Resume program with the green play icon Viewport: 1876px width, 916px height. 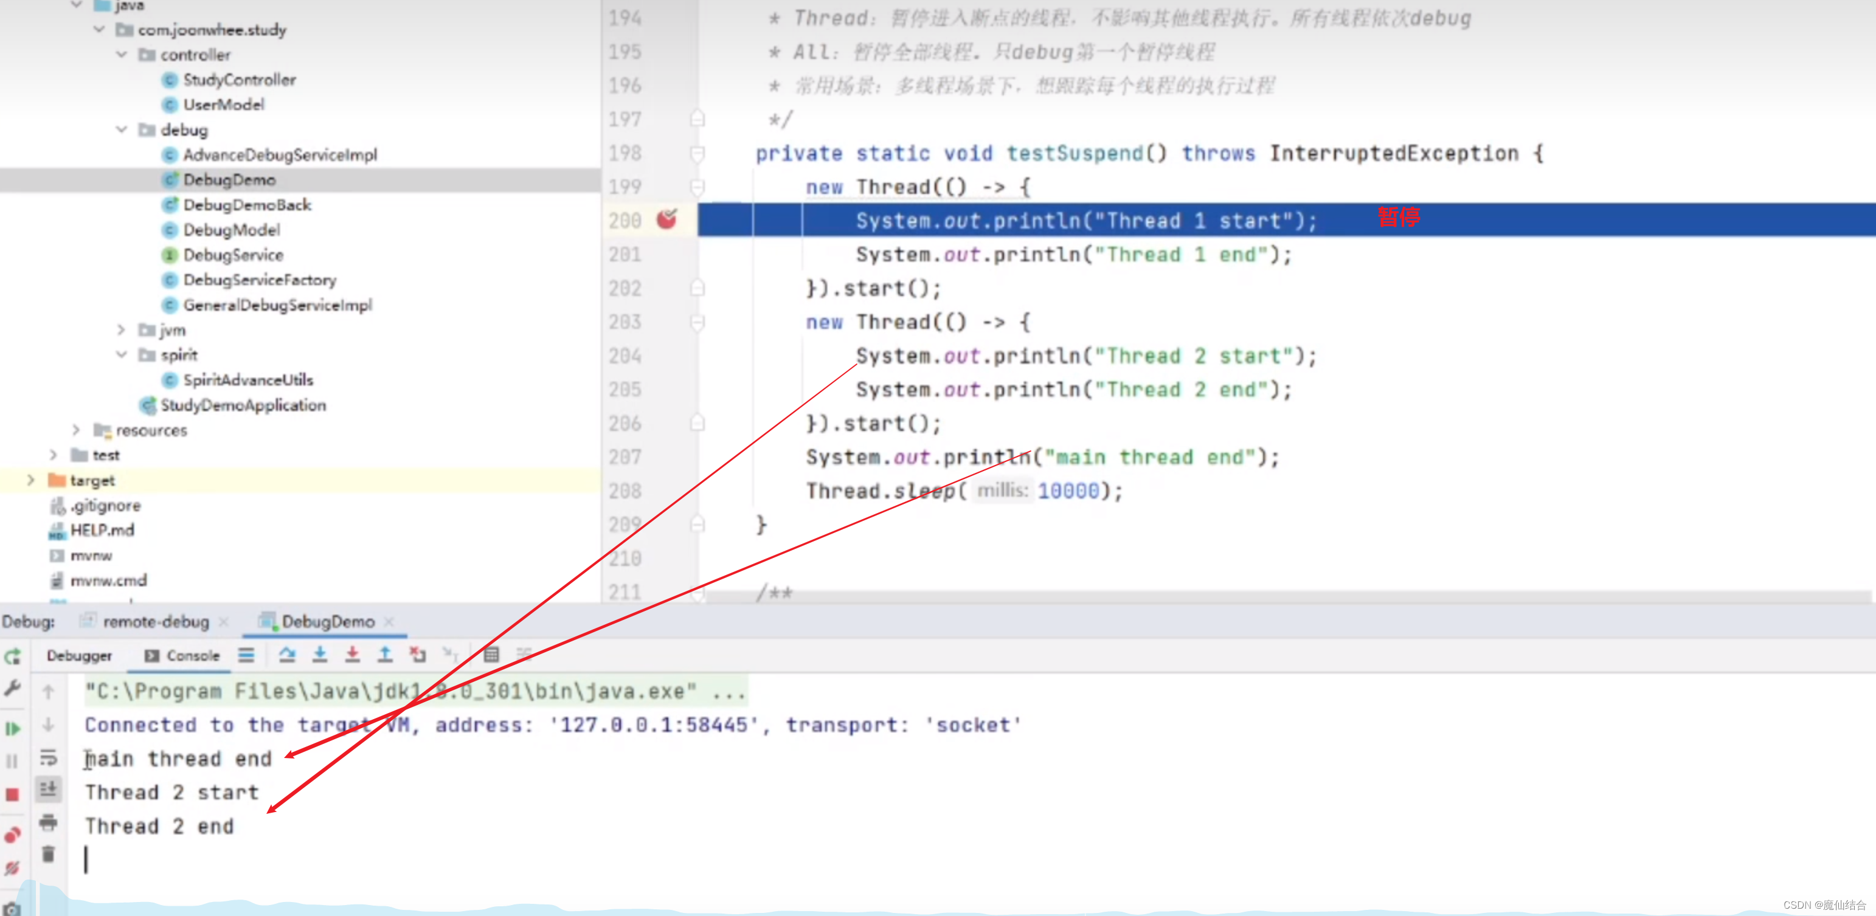point(12,729)
